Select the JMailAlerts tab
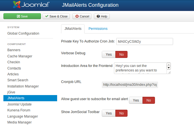Screen dimensions: 194x126 click(73, 29)
